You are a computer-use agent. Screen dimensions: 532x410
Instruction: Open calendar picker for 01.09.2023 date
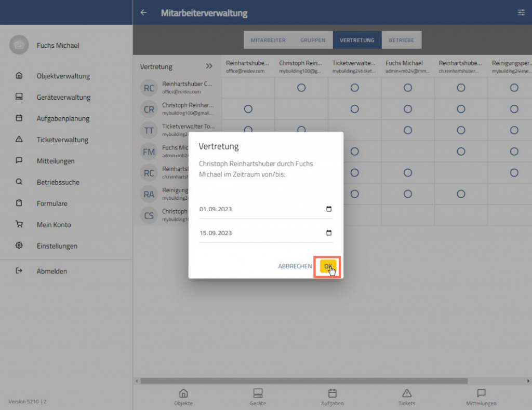coord(328,209)
